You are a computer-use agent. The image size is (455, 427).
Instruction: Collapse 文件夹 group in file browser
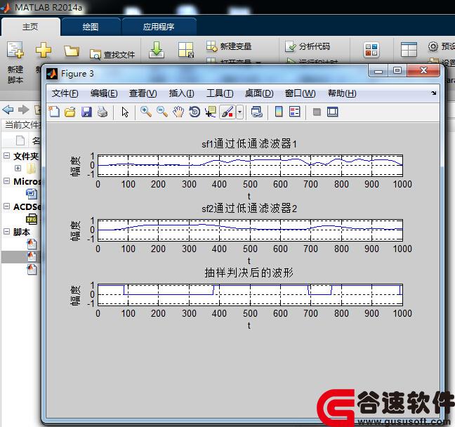click(x=7, y=156)
